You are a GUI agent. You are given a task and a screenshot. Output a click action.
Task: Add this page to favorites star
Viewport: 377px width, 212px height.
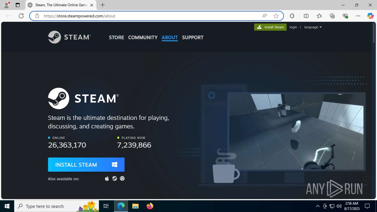276,16
